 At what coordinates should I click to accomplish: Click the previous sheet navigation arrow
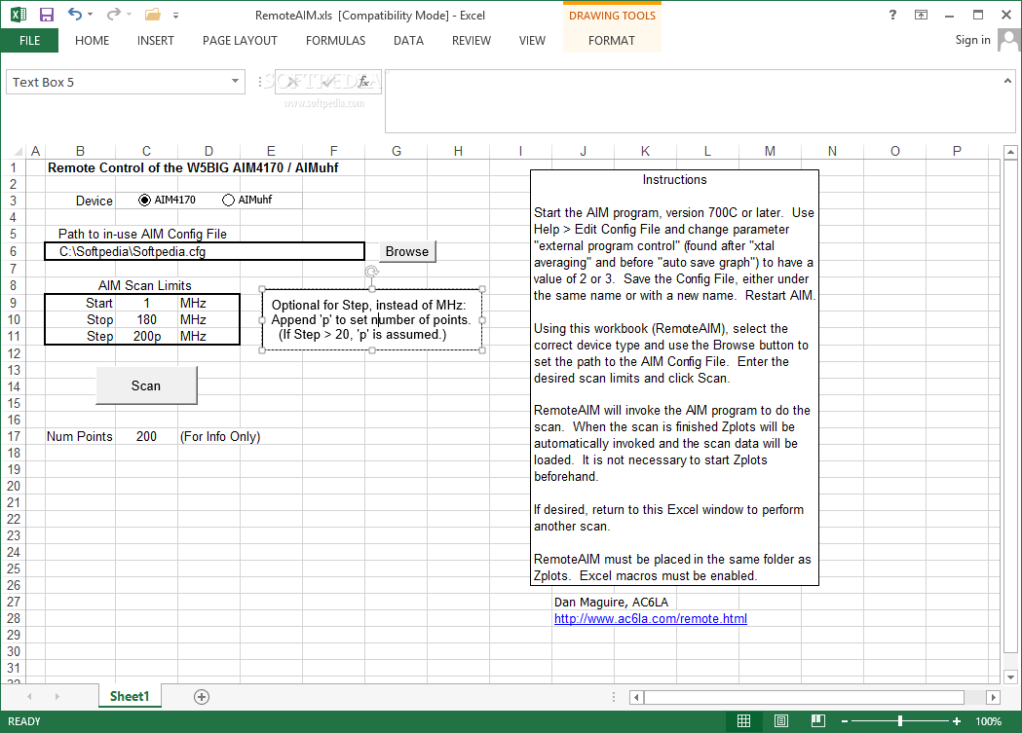(x=29, y=697)
